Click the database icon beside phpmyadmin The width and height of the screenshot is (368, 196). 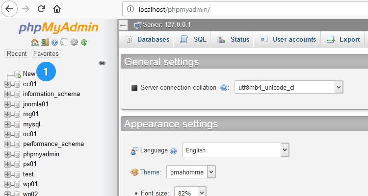[17, 154]
